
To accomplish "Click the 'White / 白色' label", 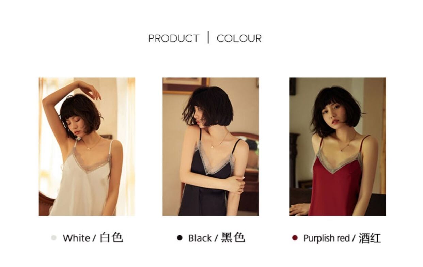I will pos(93,238).
